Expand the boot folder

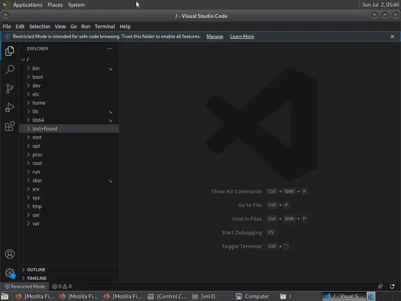point(28,77)
